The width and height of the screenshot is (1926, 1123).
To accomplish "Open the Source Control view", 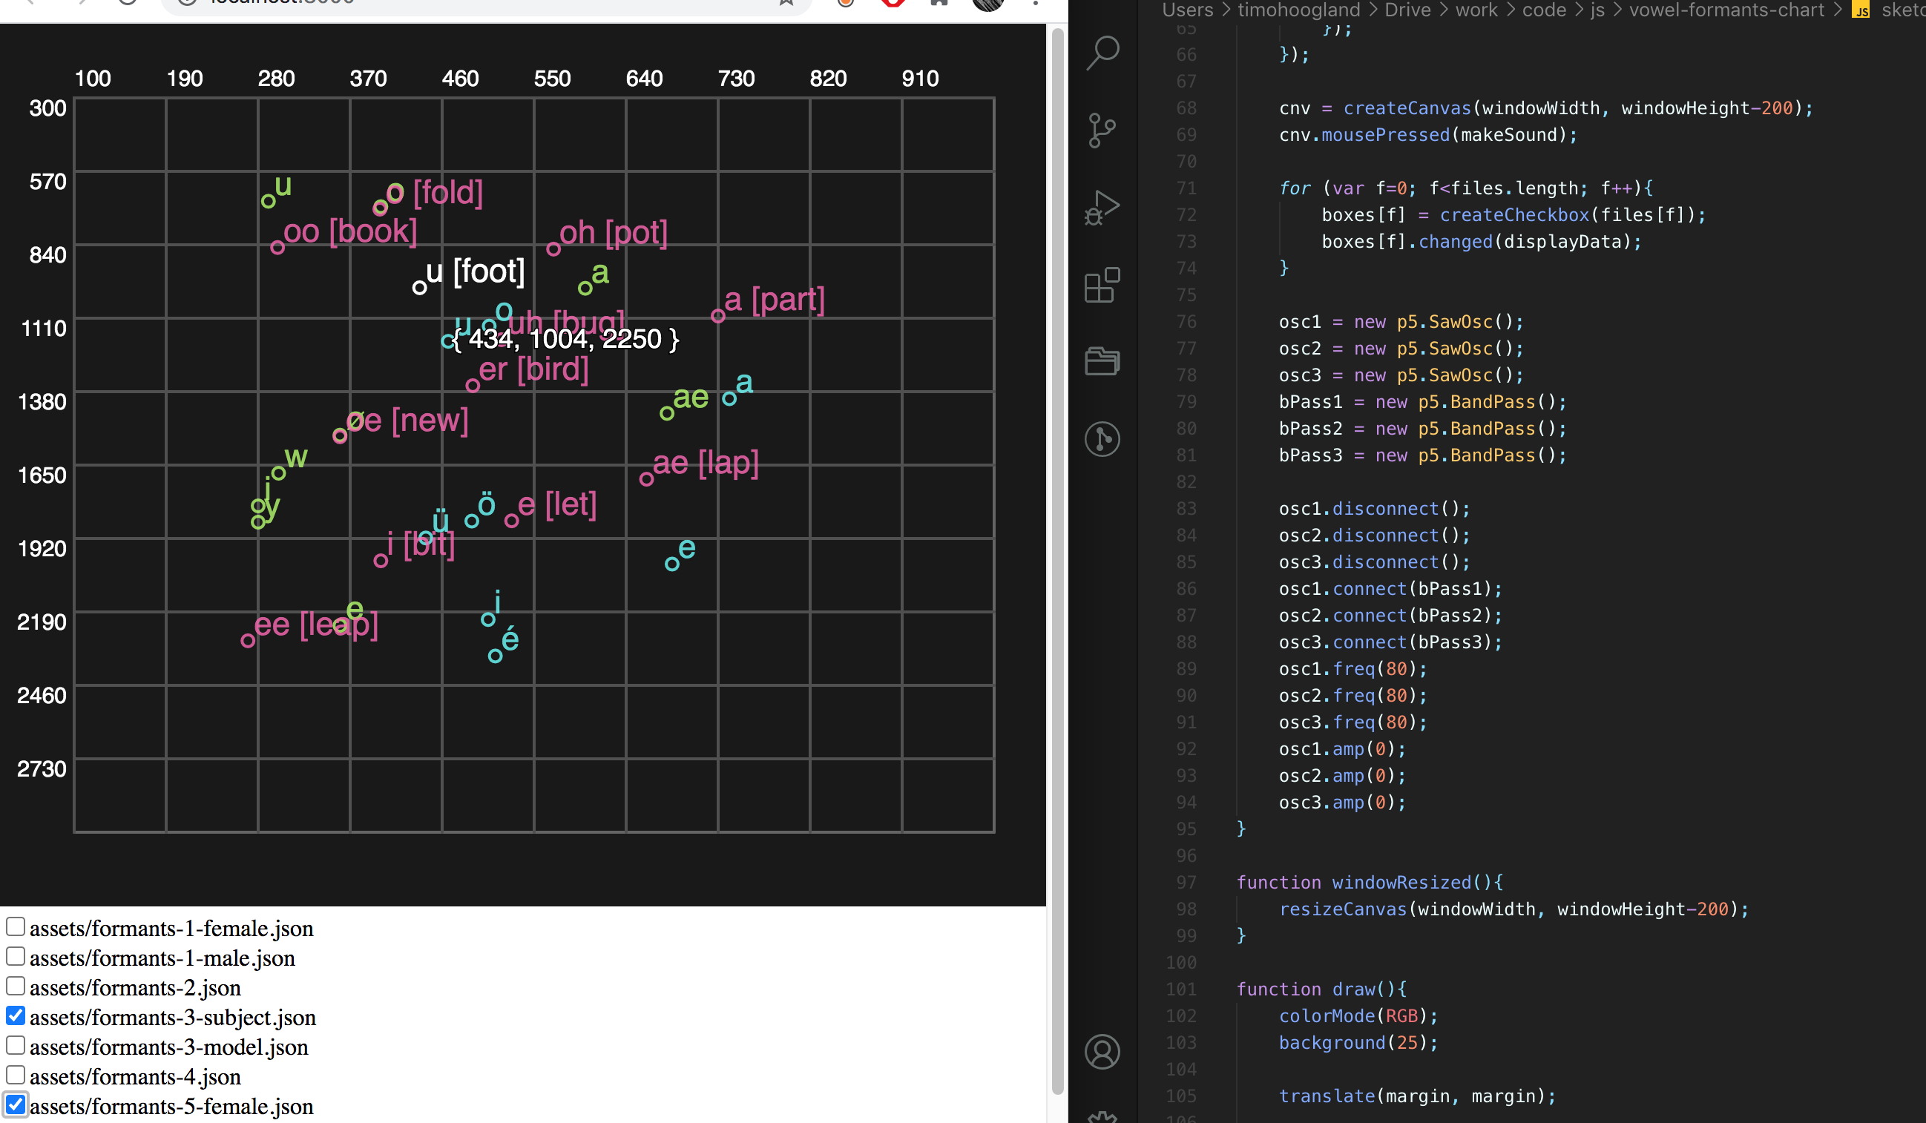I will tap(1102, 130).
